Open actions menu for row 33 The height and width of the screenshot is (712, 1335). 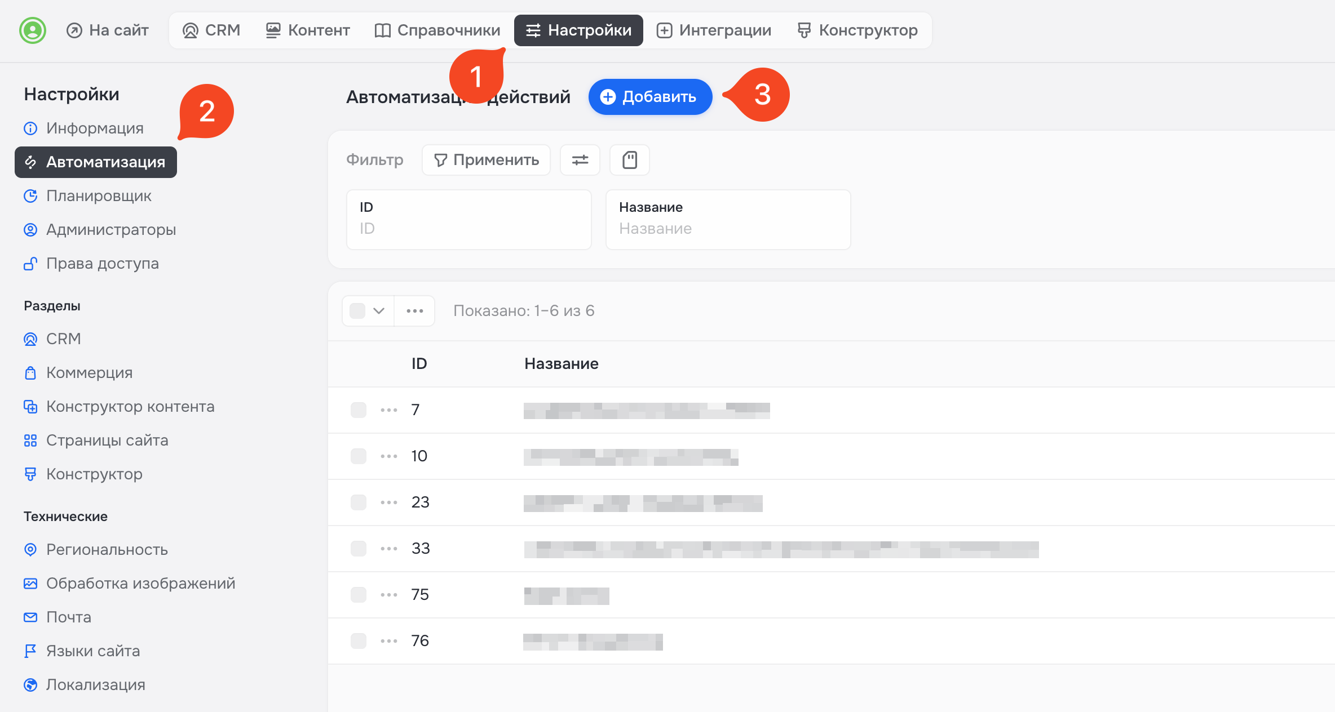pos(389,549)
